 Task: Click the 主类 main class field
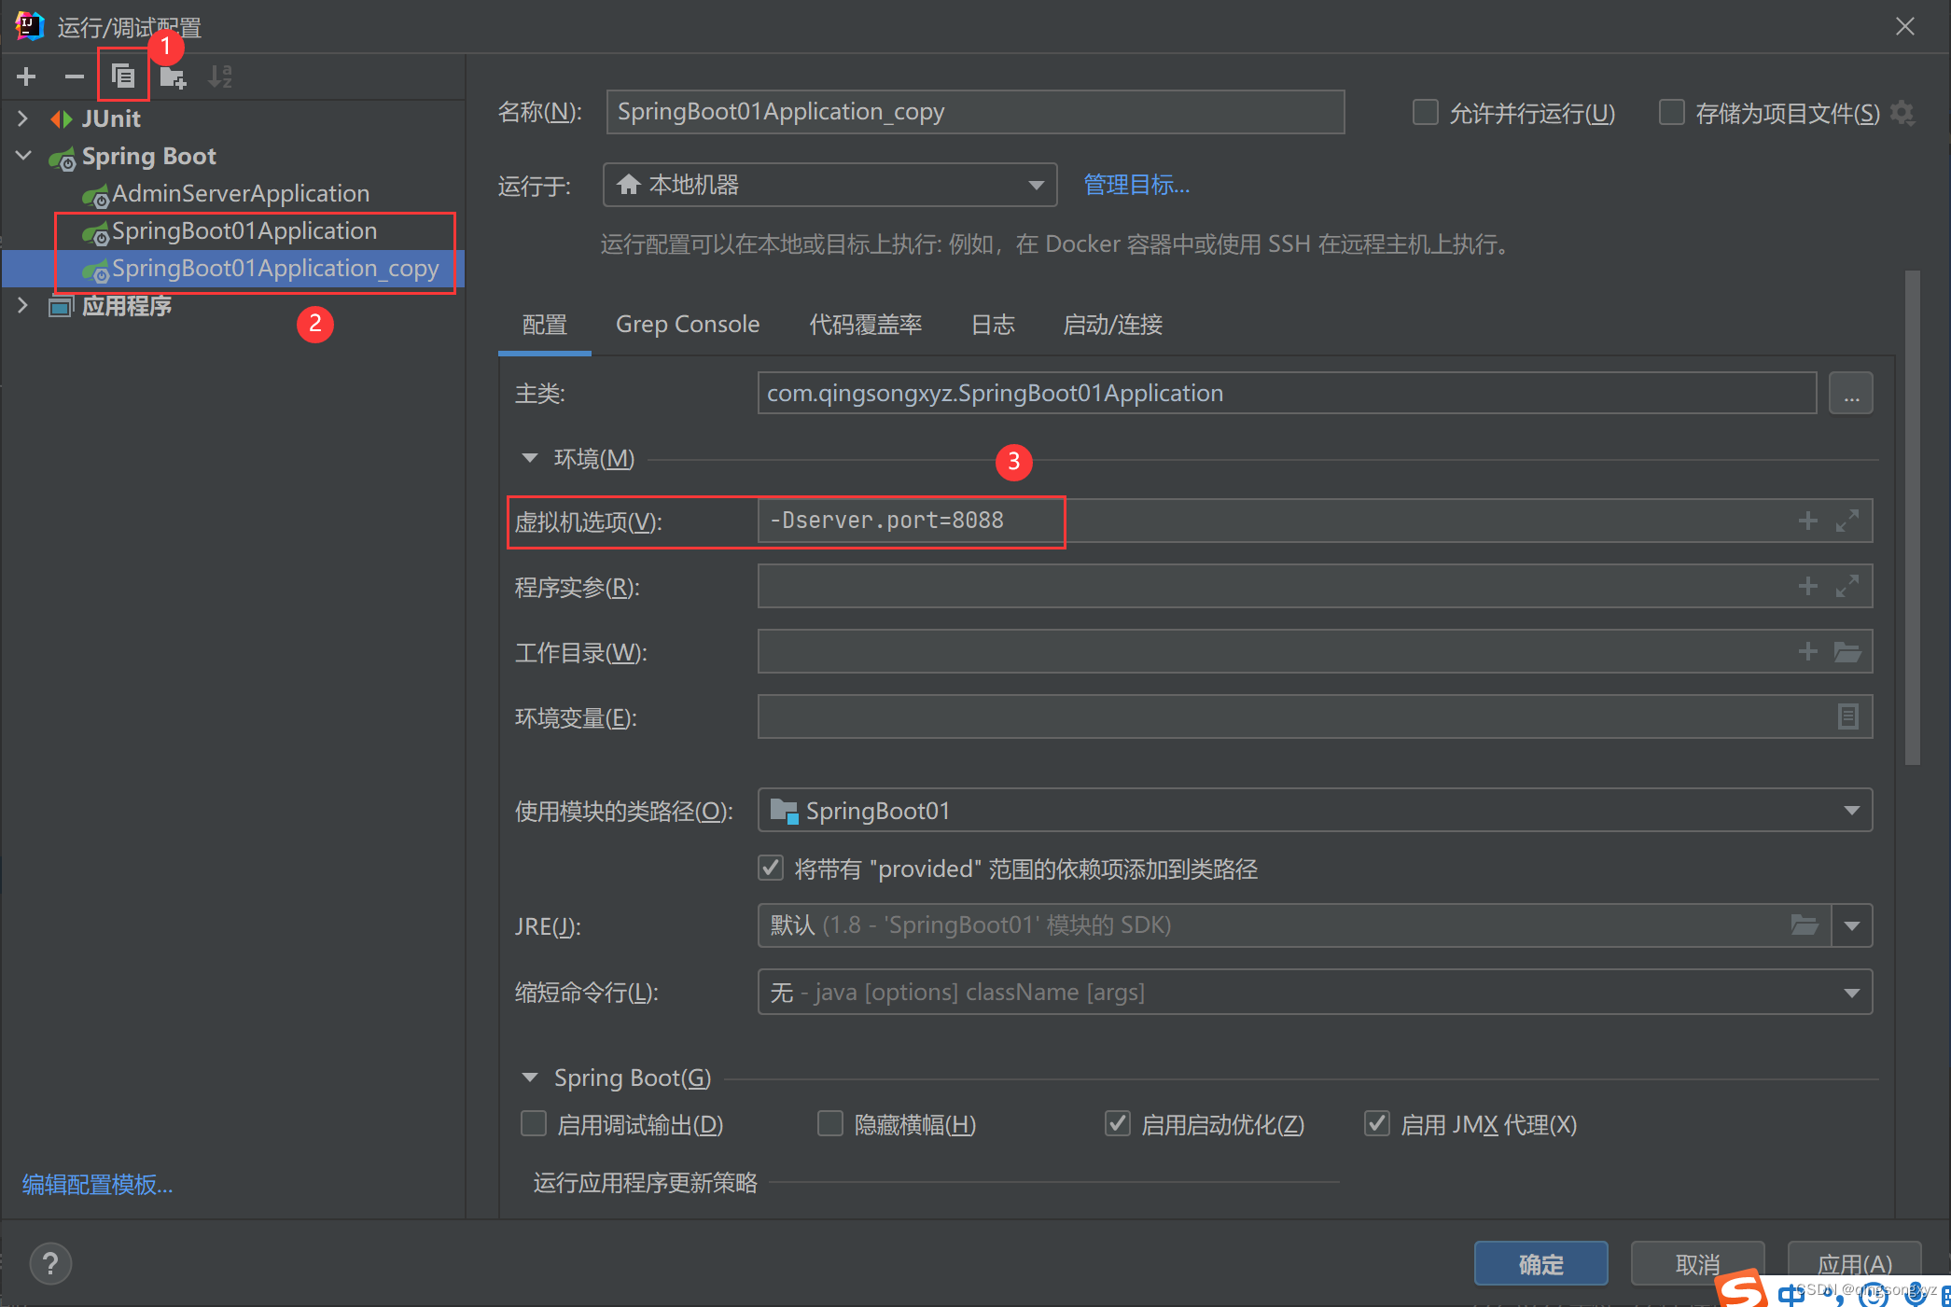(x=1287, y=394)
